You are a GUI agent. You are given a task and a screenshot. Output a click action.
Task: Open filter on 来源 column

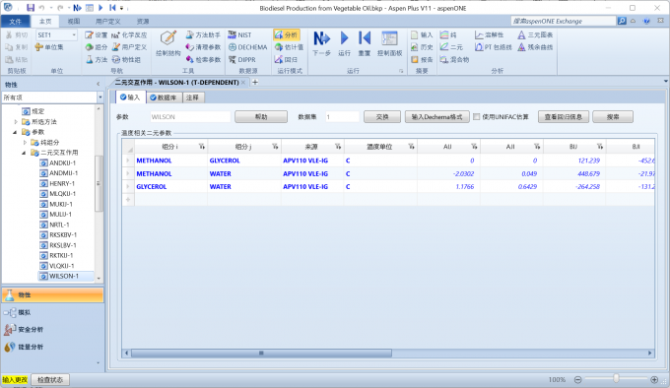[338, 147]
